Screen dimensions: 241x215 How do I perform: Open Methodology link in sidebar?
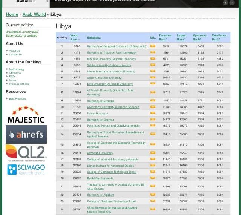17,69
